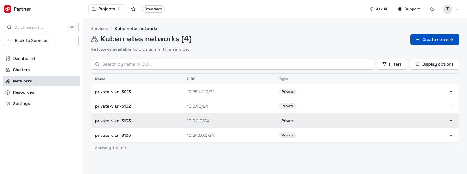The image size is (467, 174).
Task: Open more actions for private-vlan-3105
Action: click(450, 135)
